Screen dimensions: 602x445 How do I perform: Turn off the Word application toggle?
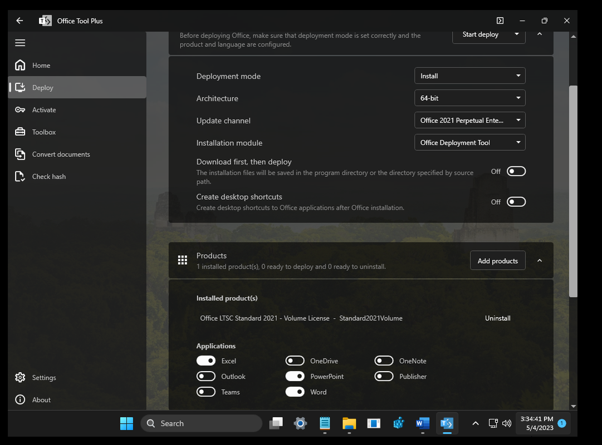pos(295,392)
